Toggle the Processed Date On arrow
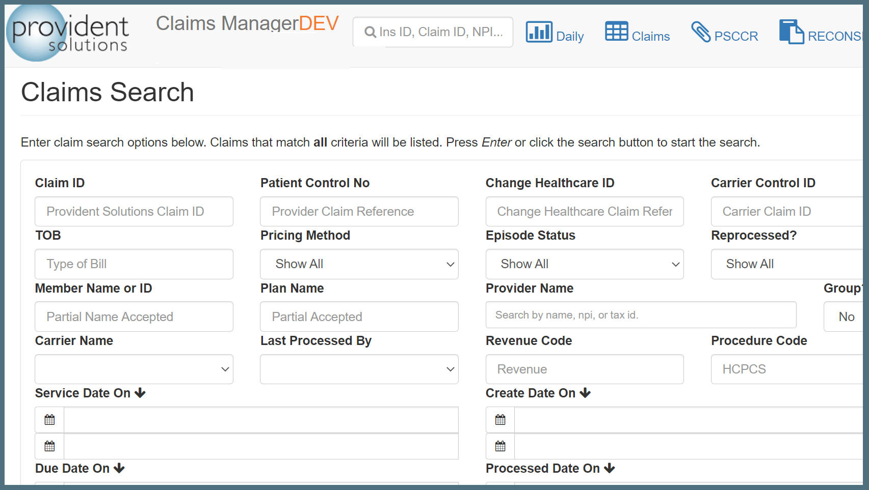The width and height of the screenshot is (869, 490). coord(610,468)
